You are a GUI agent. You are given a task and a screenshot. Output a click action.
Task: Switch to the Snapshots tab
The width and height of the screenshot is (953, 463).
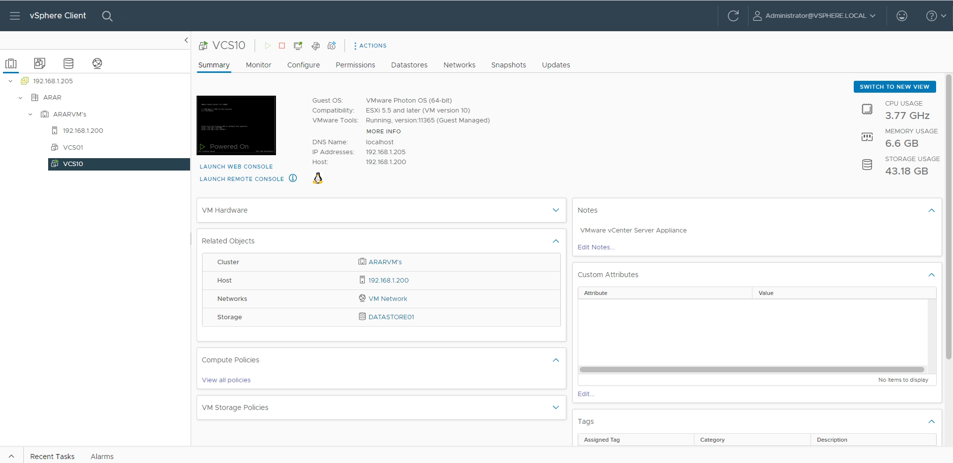click(x=509, y=65)
